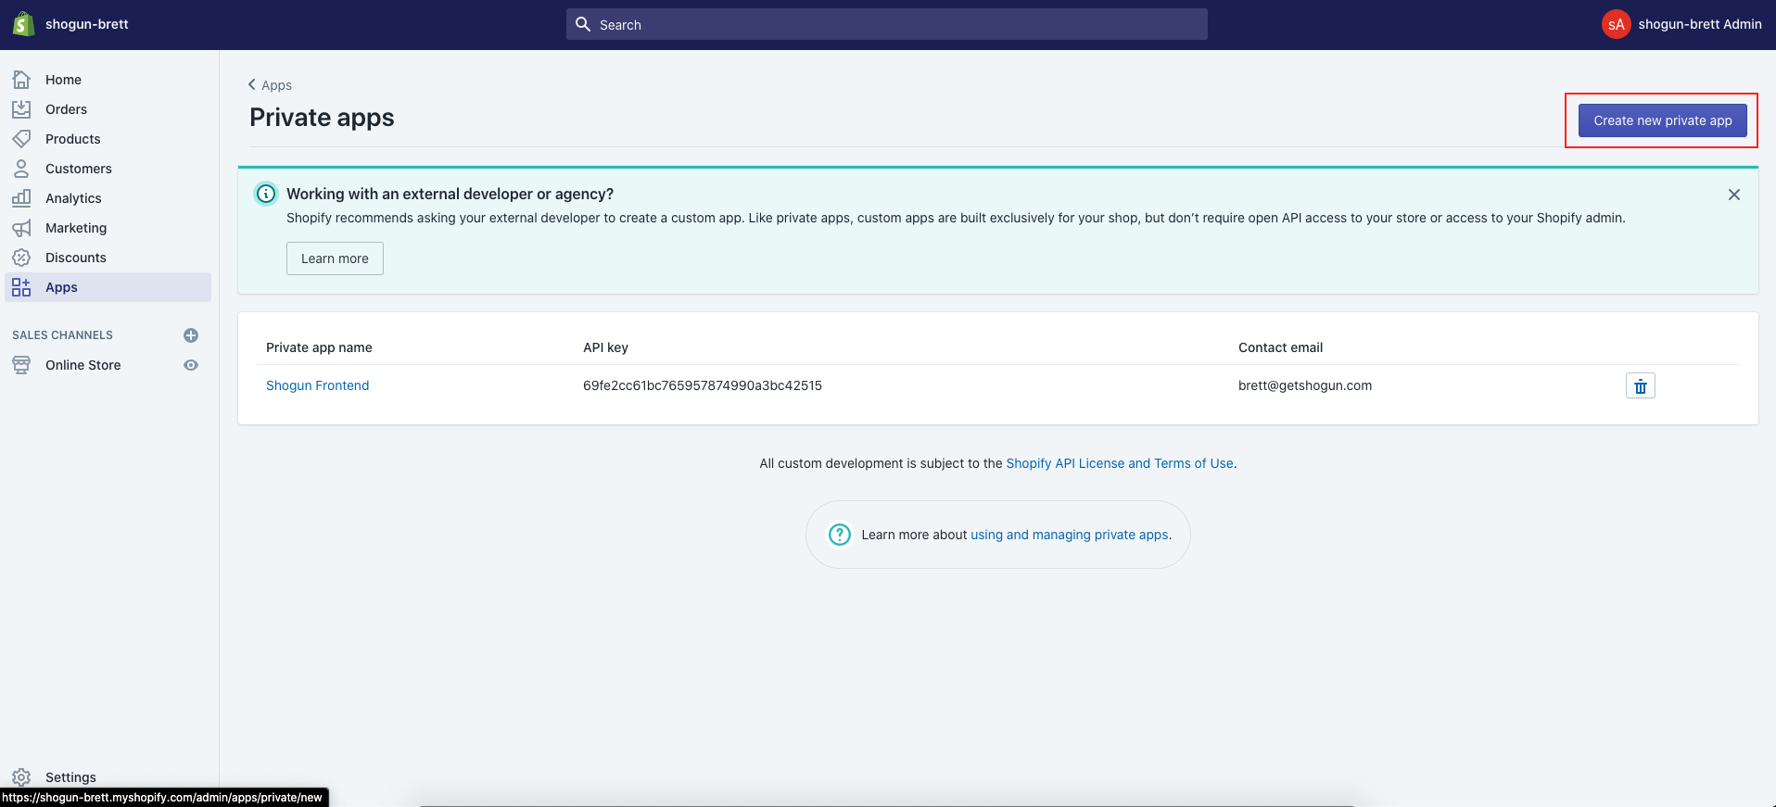Viewport: 1776px width, 807px height.
Task: Open Online Store sales channel
Action: click(83, 365)
